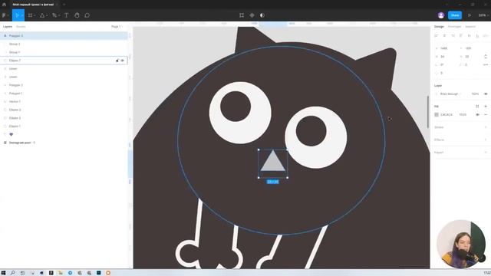Open Pen tool options dropdown arrow
Screen dimensions: 491x276
pyautogui.click(x=59, y=15)
